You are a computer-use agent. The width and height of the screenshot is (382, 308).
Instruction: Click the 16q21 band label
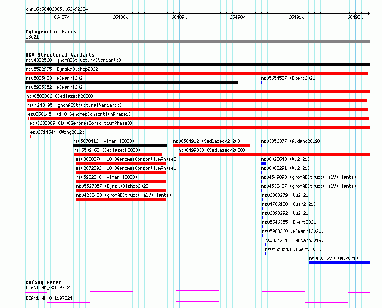[x=32, y=37]
